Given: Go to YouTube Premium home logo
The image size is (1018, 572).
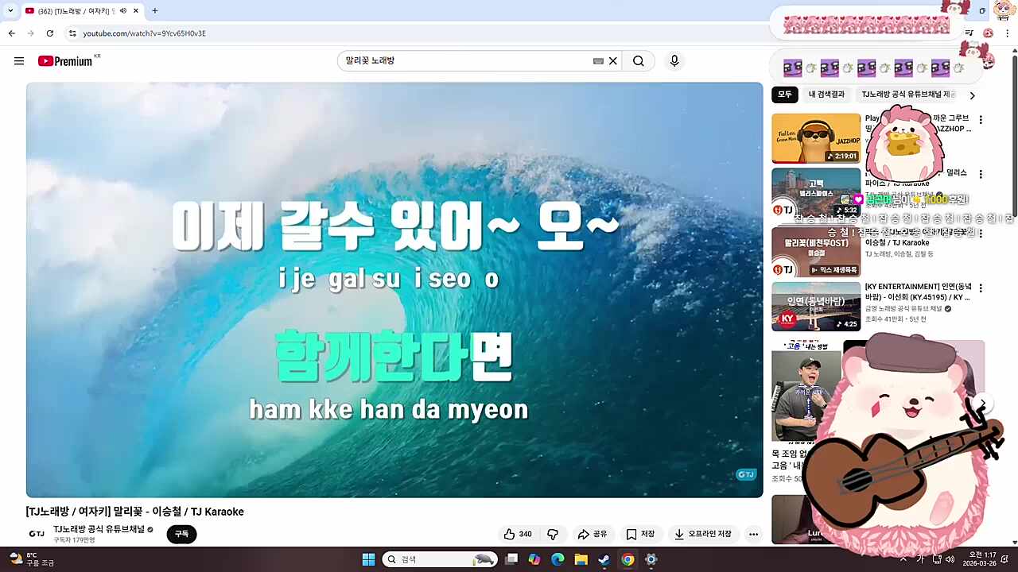Looking at the screenshot, I should click(x=65, y=61).
